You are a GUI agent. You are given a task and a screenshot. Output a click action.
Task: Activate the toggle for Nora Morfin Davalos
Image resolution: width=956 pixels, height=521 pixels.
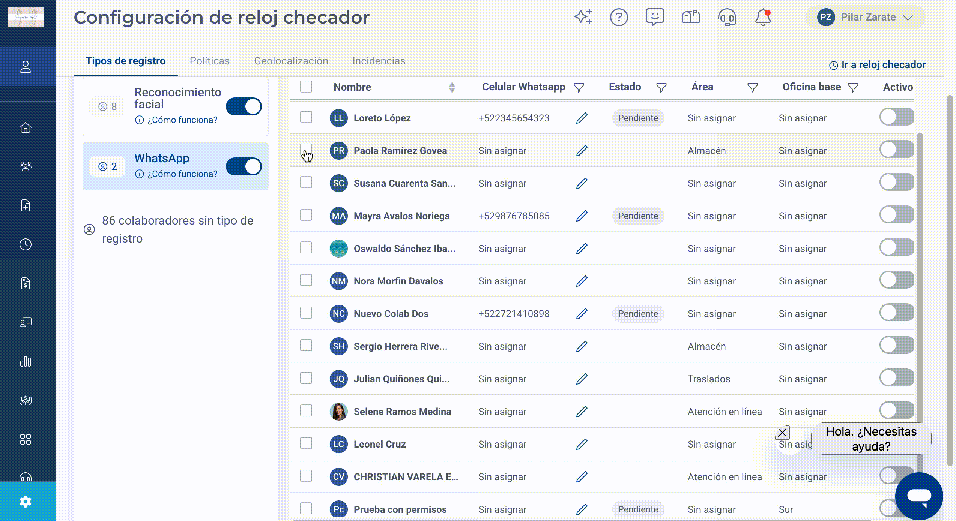896,280
